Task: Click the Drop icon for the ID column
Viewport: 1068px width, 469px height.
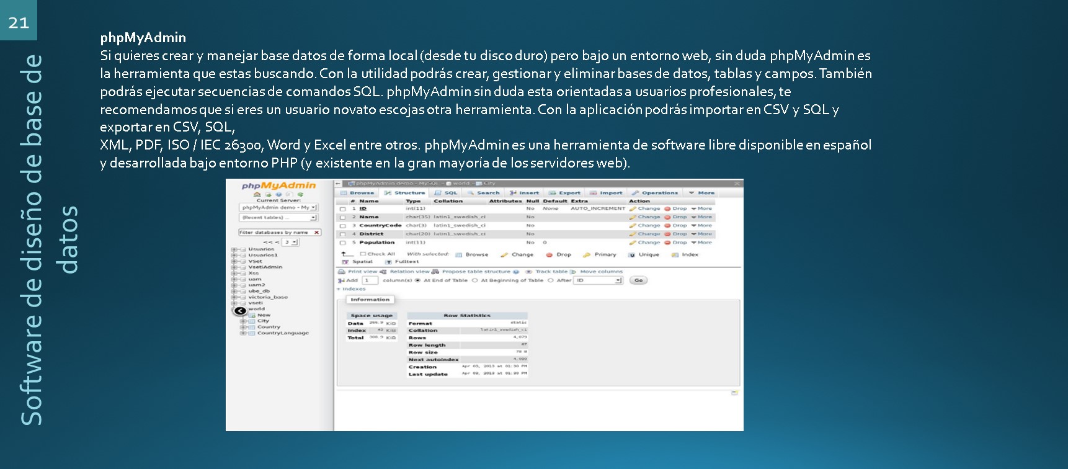Action: click(x=667, y=209)
